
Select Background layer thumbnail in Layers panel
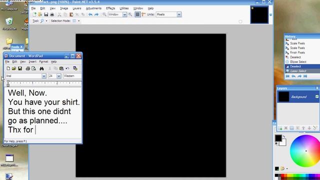pyautogui.click(x=283, y=96)
